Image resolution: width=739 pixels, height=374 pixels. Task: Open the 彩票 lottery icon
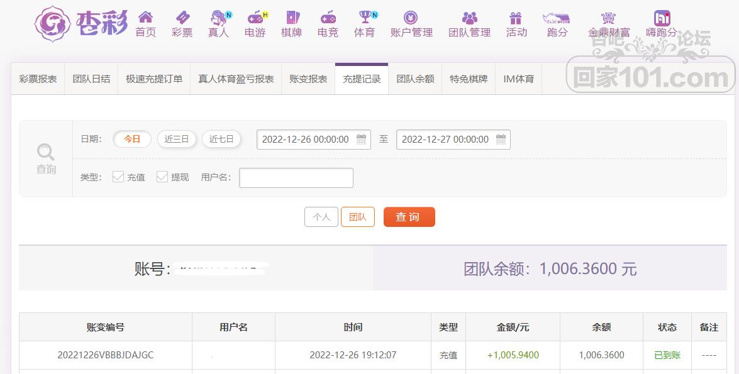coord(182,18)
